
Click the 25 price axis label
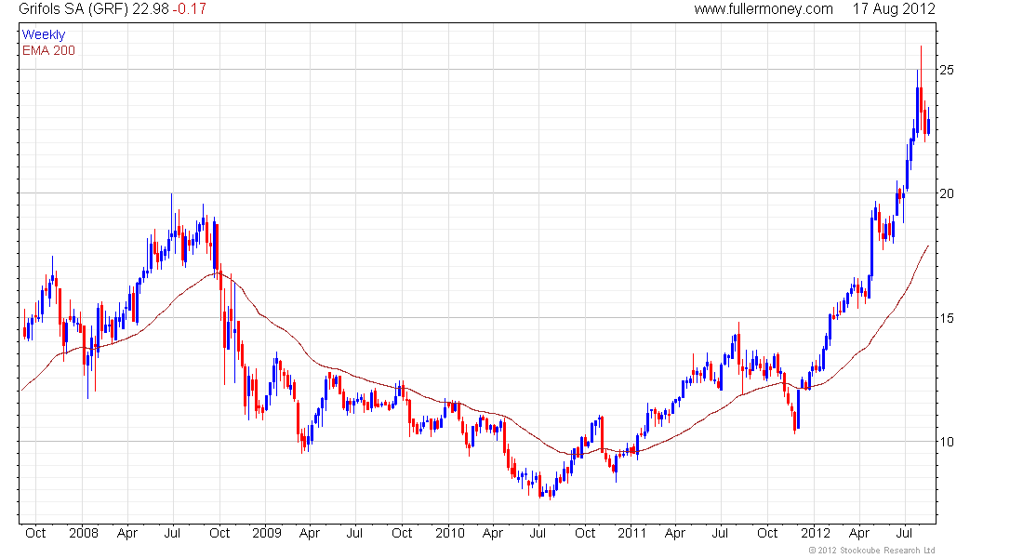click(x=946, y=69)
